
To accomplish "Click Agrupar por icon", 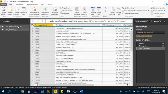I will click(x=119, y=9).
